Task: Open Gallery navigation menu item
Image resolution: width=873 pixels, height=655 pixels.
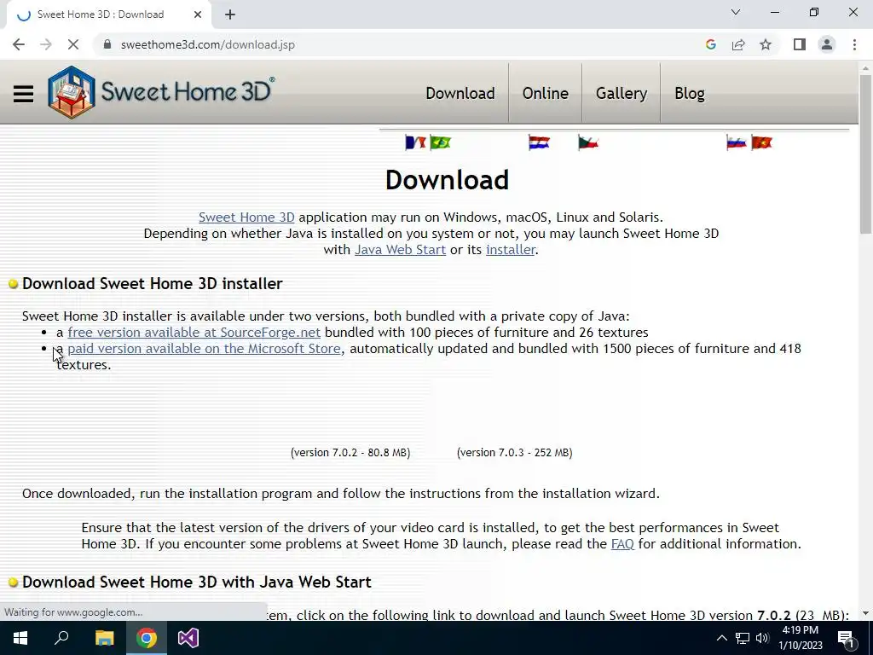Action: coord(622,93)
